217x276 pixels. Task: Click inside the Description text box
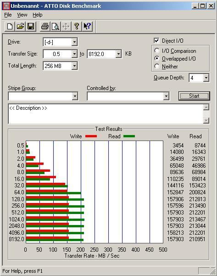(106, 114)
